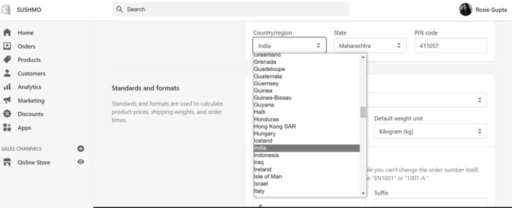Open the State dropdown showing Maharashtra
The image size is (512, 208).
pos(370,45)
